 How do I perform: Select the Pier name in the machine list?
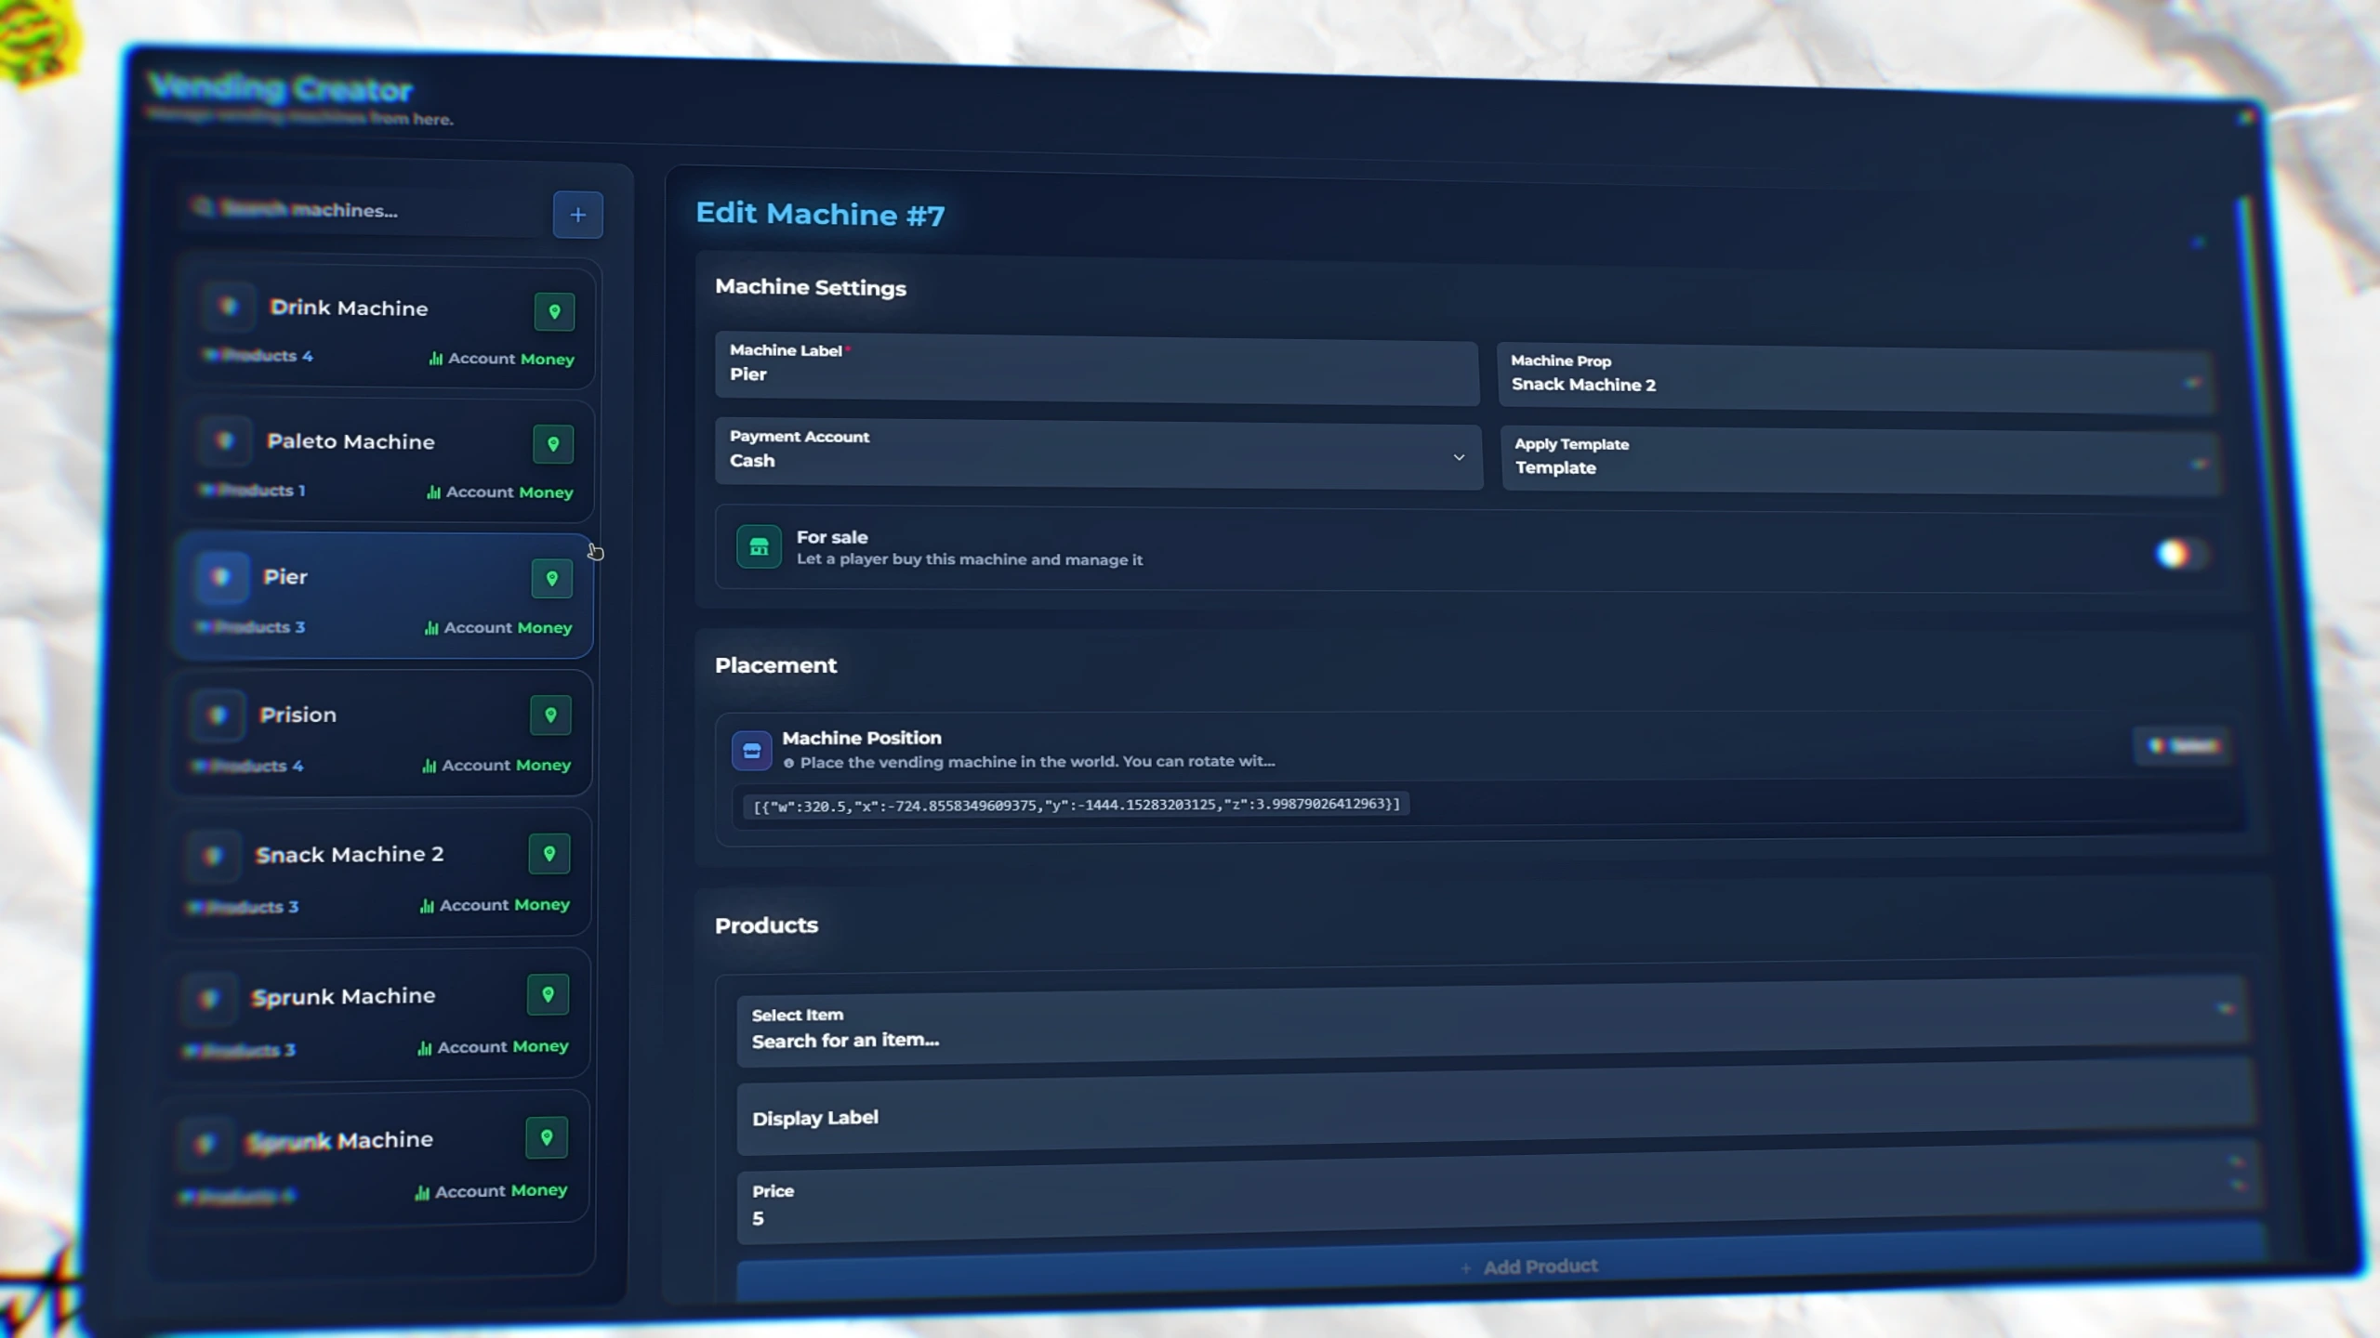click(x=285, y=577)
